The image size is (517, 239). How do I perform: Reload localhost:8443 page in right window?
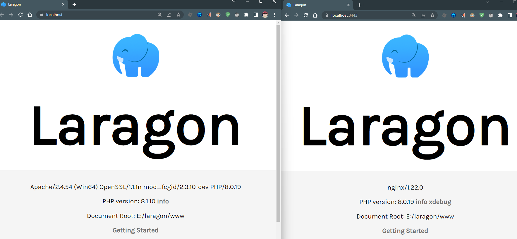click(x=306, y=15)
